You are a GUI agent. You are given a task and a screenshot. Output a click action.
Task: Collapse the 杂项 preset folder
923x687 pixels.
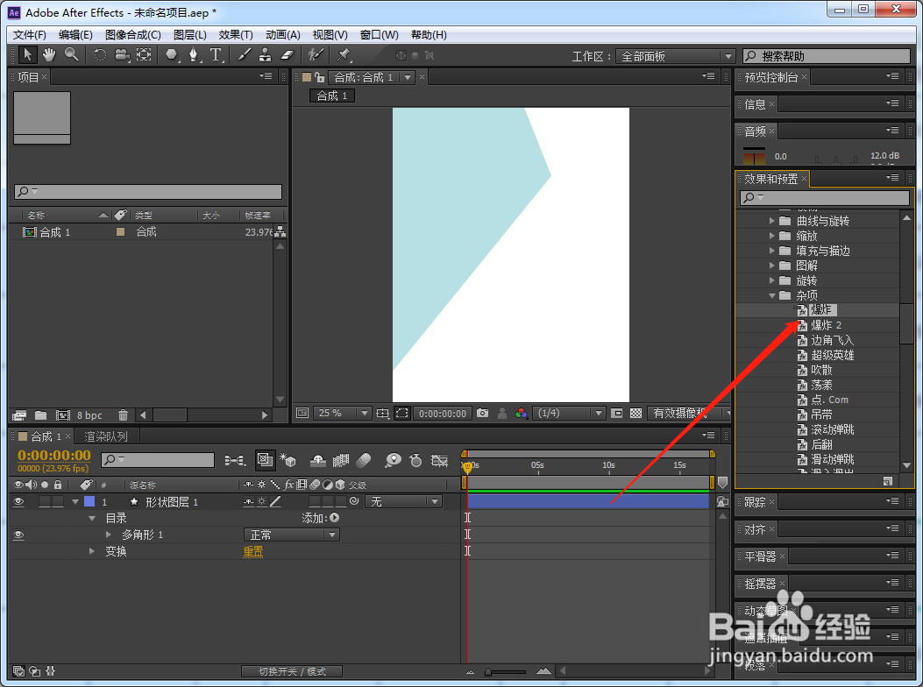(772, 295)
